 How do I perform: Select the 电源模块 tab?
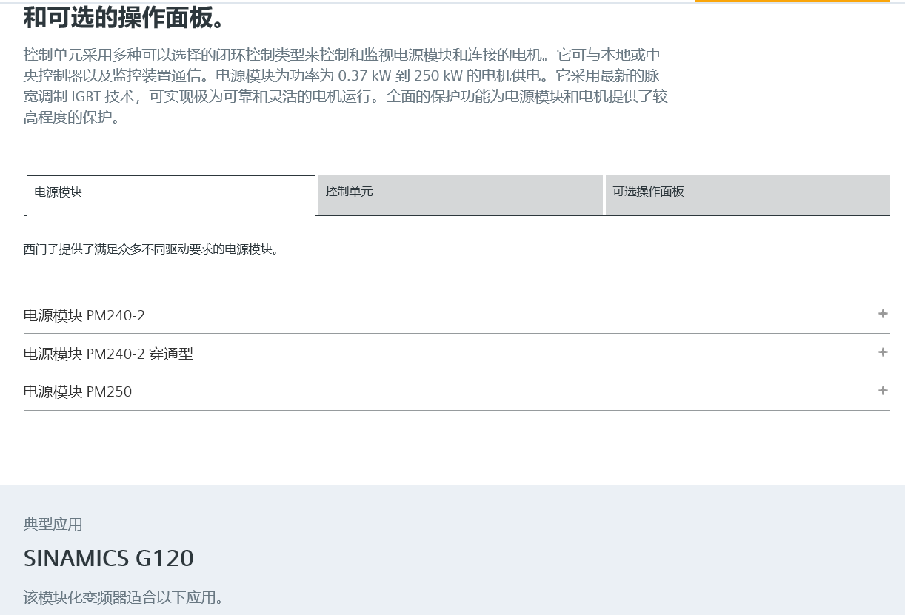[171, 195]
